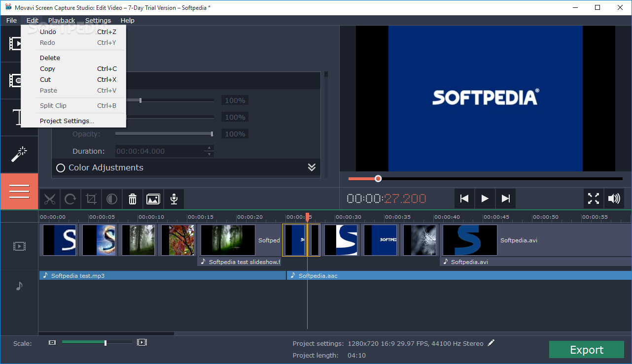The width and height of the screenshot is (632, 364).
Task: Increase duration with the up stepper arrow
Action: coord(210,148)
